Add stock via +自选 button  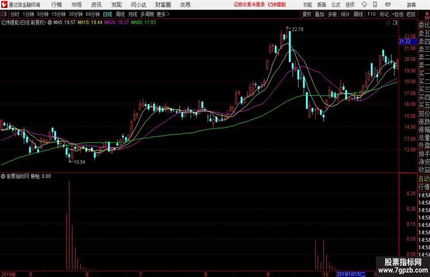pos(398,14)
